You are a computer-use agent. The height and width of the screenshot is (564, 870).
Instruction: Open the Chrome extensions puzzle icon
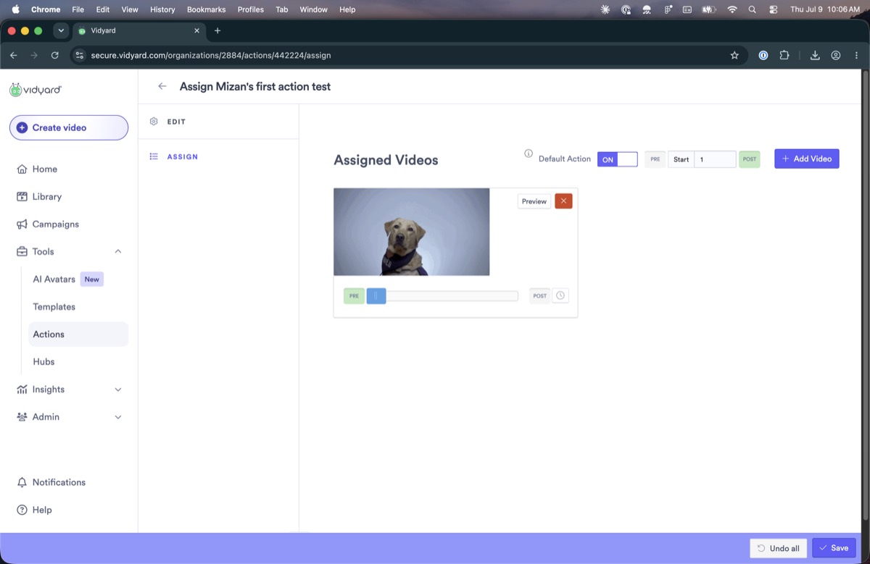784,55
